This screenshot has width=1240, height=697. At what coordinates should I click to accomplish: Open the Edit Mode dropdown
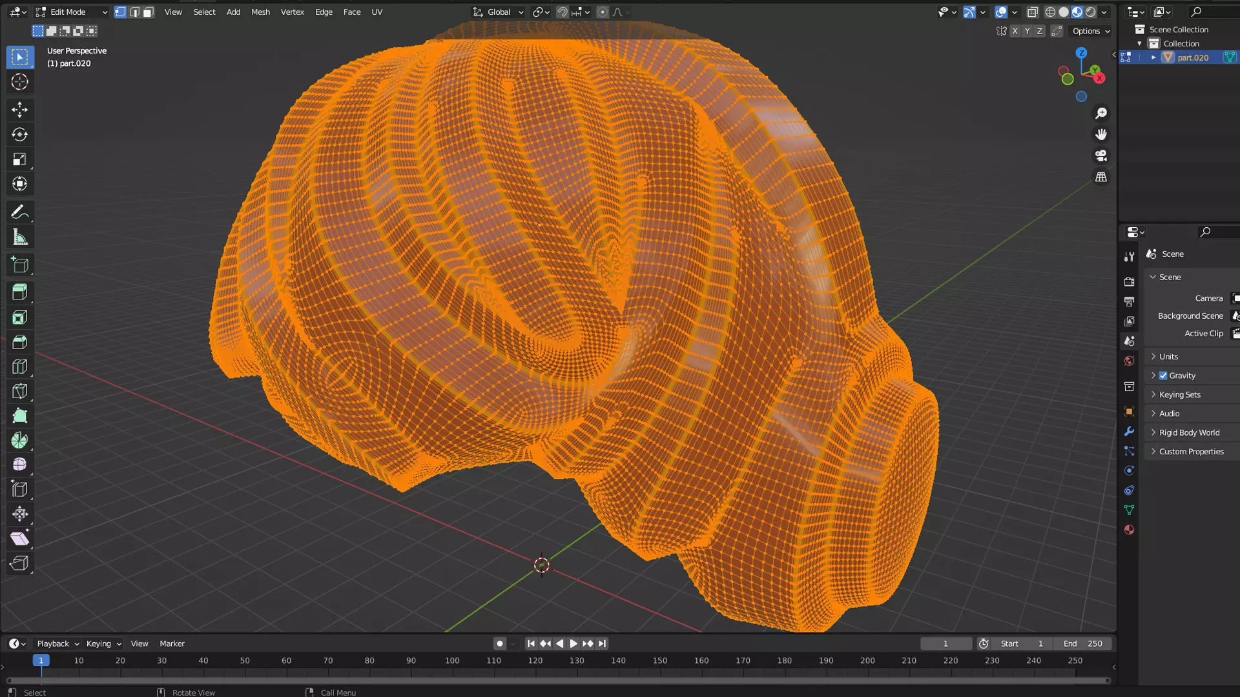pos(72,12)
